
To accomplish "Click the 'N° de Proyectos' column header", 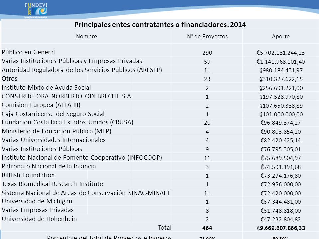I will [x=207, y=36].
